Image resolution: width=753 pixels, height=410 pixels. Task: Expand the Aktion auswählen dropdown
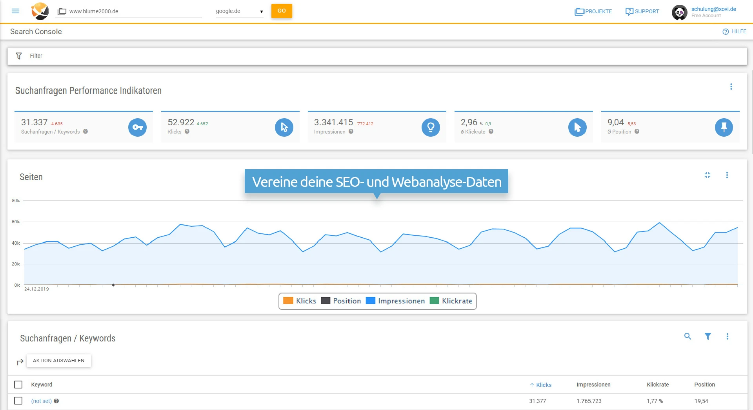(58, 361)
